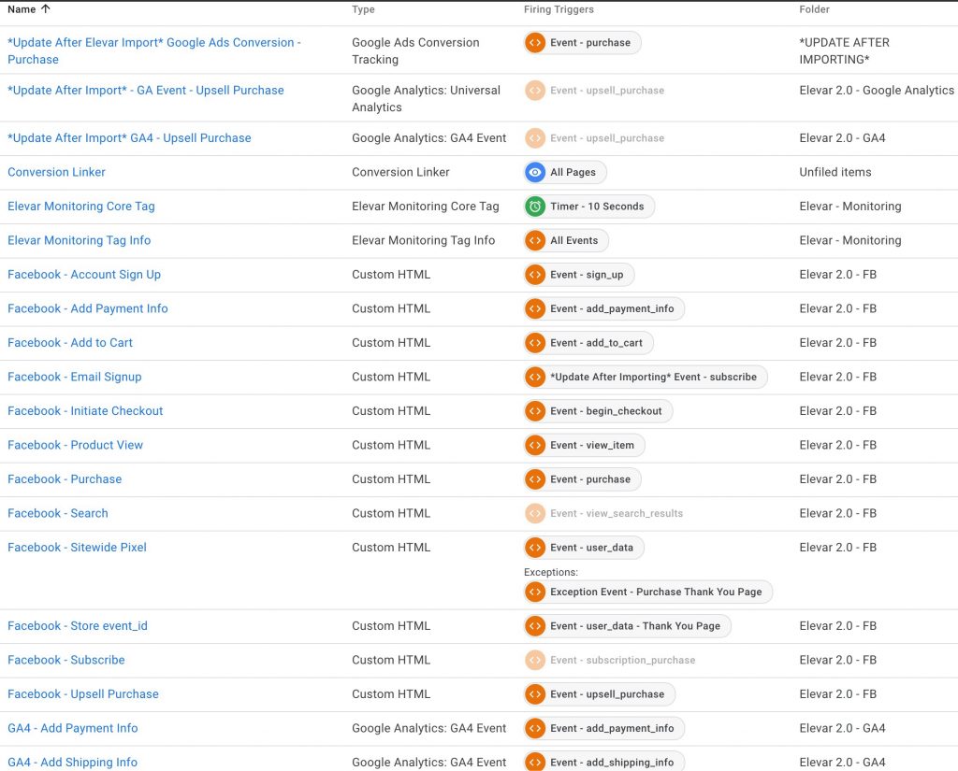Open the Facebook - Search tag
The width and height of the screenshot is (958, 771).
click(x=57, y=514)
